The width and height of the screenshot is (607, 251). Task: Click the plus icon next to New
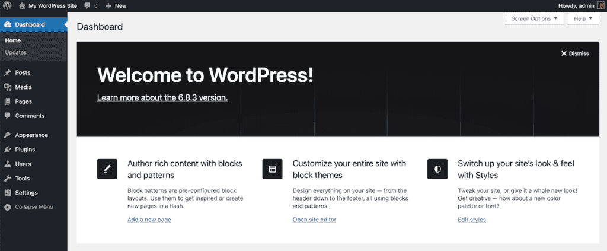click(x=108, y=6)
